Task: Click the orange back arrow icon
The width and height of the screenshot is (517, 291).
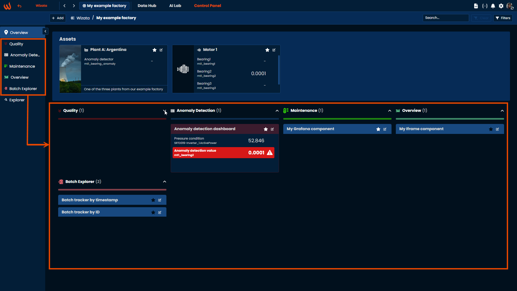Action: click(19, 6)
